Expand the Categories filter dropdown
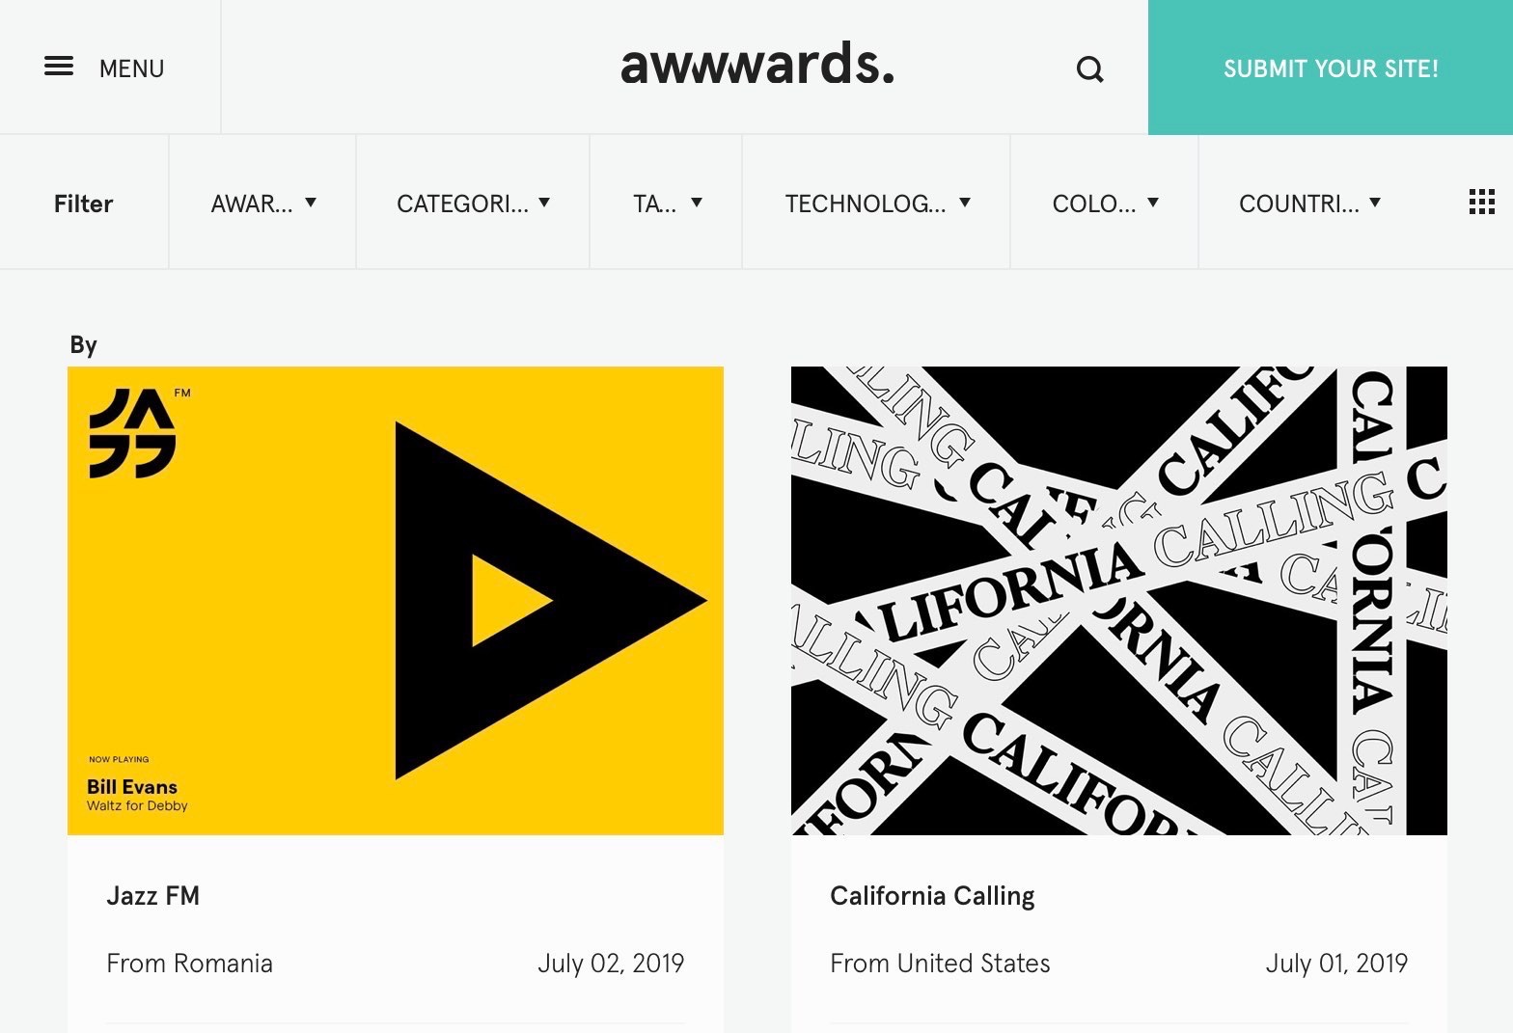Image resolution: width=1513 pixels, height=1033 pixels. pyautogui.click(x=473, y=203)
